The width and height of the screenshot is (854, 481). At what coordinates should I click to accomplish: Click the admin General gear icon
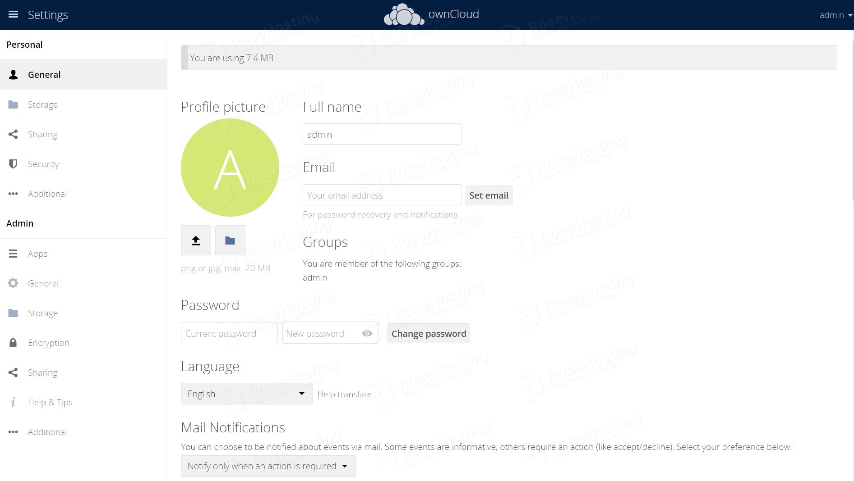pyautogui.click(x=13, y=283)
